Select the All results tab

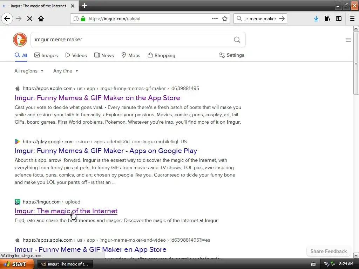click(21, 55)
